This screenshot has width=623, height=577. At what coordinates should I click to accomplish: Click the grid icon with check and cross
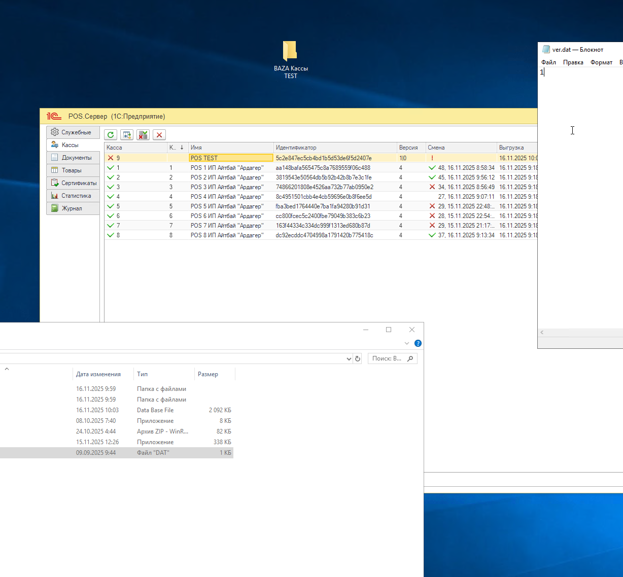[x=143, y=135]
